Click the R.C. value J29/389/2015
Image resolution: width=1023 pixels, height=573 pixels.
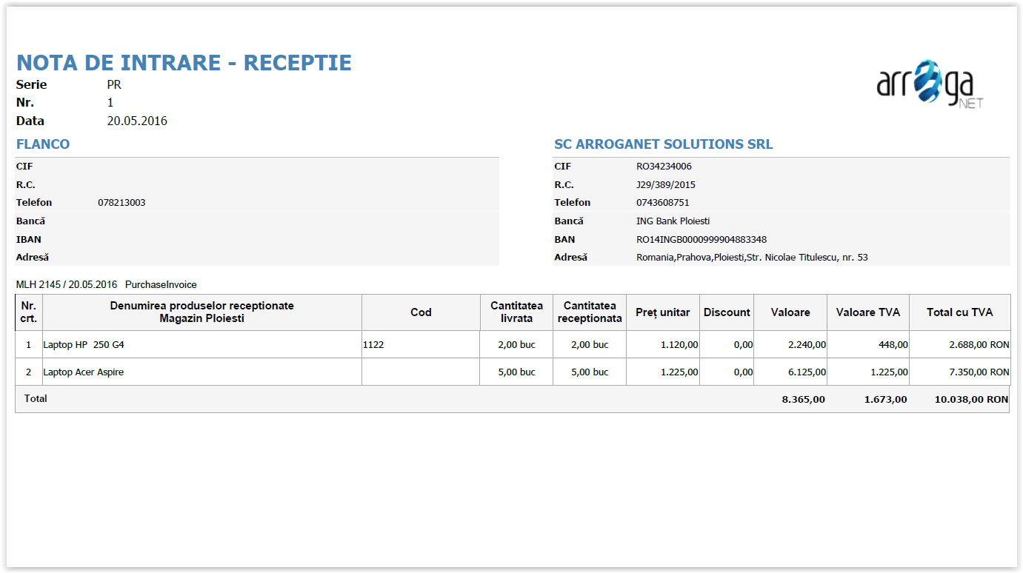666,185
